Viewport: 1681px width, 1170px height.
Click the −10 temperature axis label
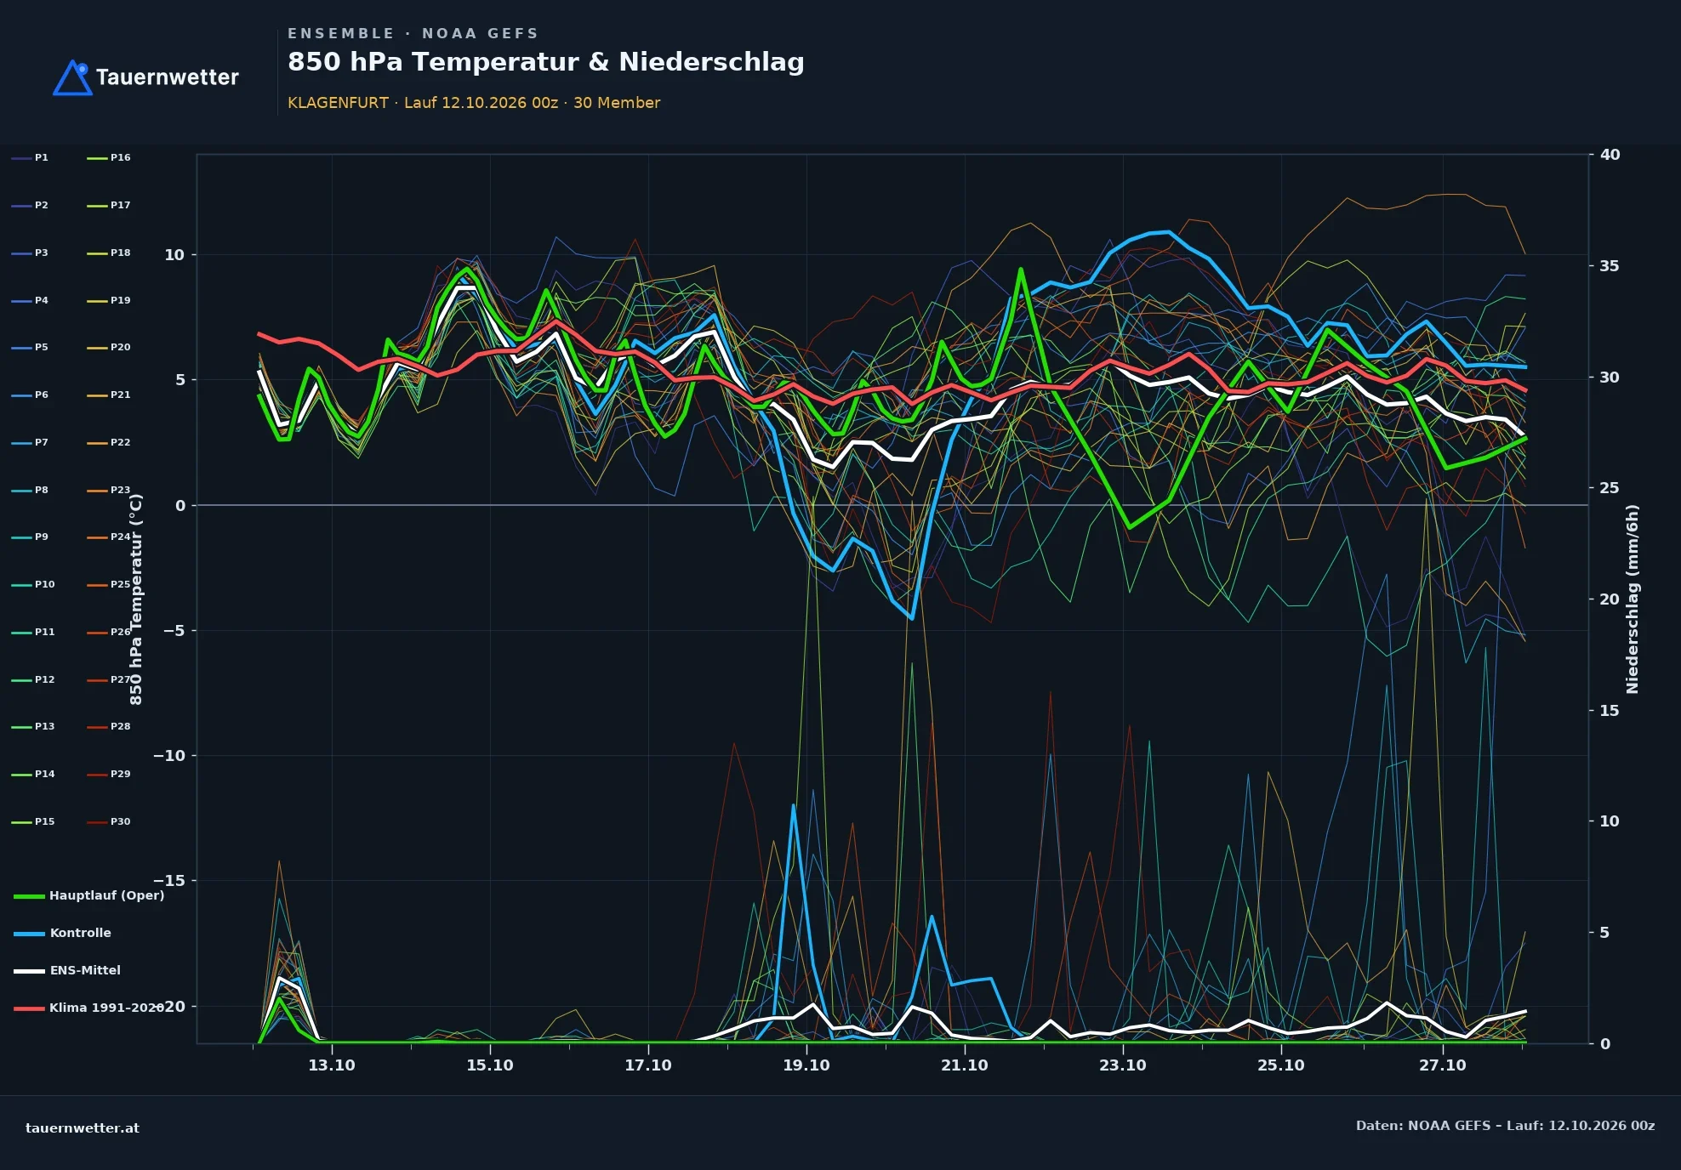(x=168, y=756)
